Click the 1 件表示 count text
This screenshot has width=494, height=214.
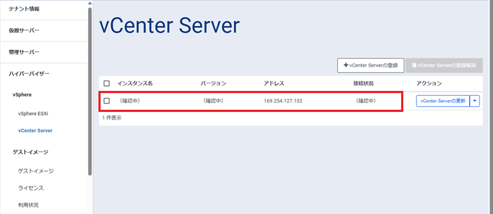tap(112, 118)
